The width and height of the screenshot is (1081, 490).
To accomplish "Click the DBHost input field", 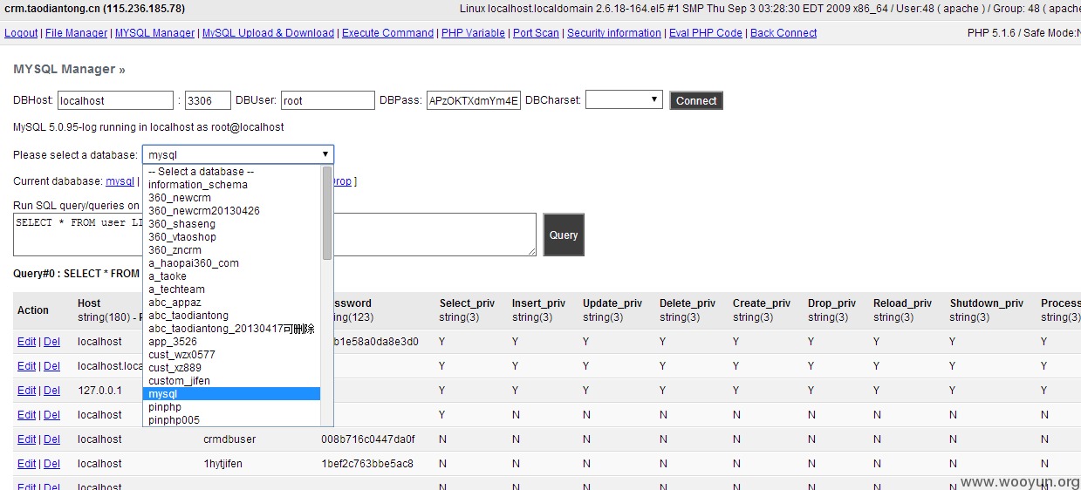I will point(116,100).
